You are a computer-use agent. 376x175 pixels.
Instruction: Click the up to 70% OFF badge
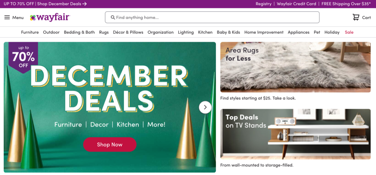(x=23, y=57)
